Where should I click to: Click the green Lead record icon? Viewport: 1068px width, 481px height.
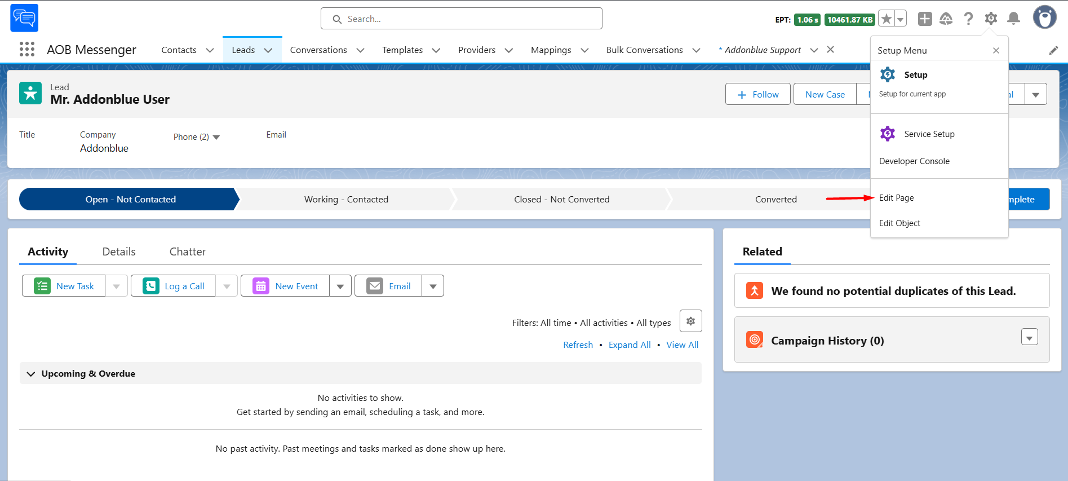30,93
